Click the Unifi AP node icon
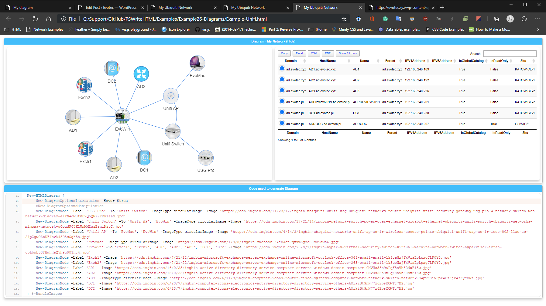546x306 pixels. [x=171, y=96]
